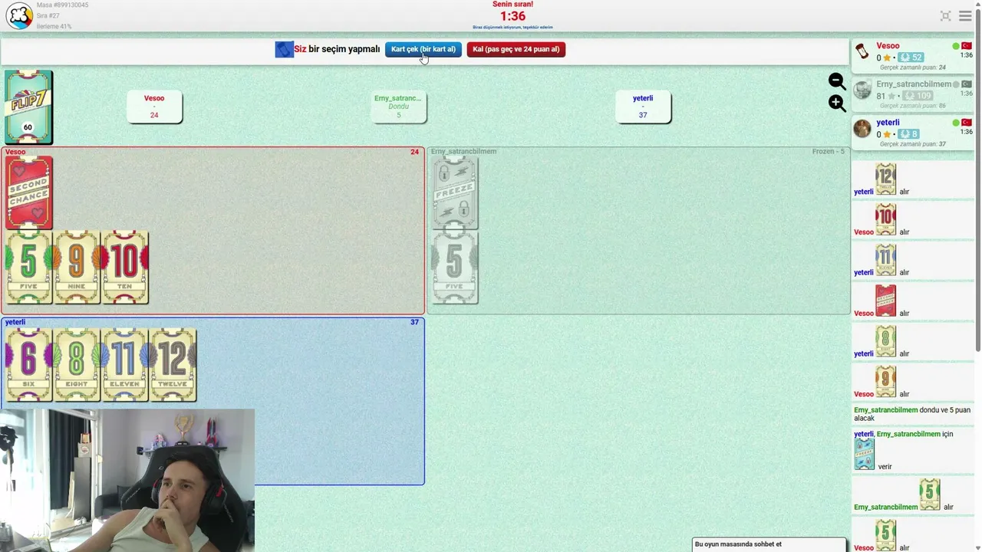Click Vesoo's gold star score icon
This screenshot has width=982, height=552.
point(887,58)
